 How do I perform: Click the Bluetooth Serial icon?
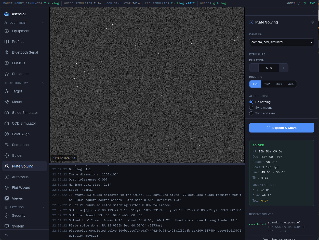point(7,52)
